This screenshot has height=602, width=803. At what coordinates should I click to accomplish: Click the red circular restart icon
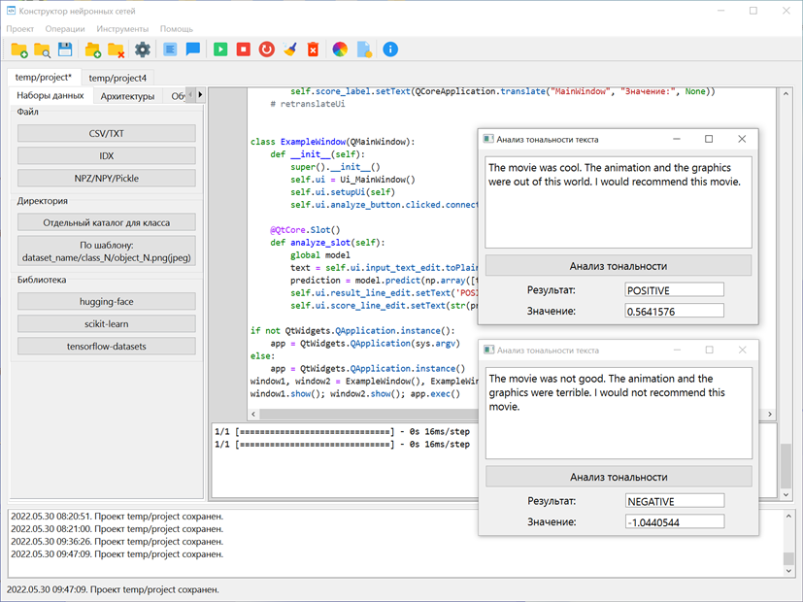(x=266, y=50)
